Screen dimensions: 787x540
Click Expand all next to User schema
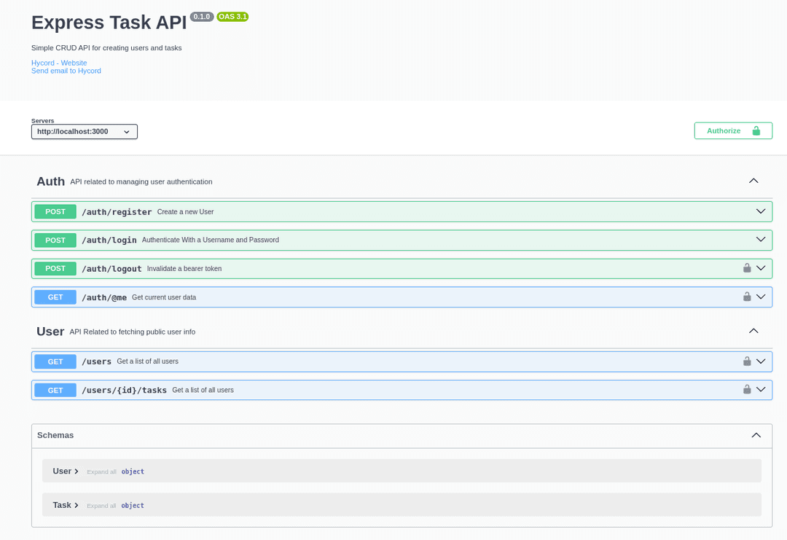(x=101, y=471)
